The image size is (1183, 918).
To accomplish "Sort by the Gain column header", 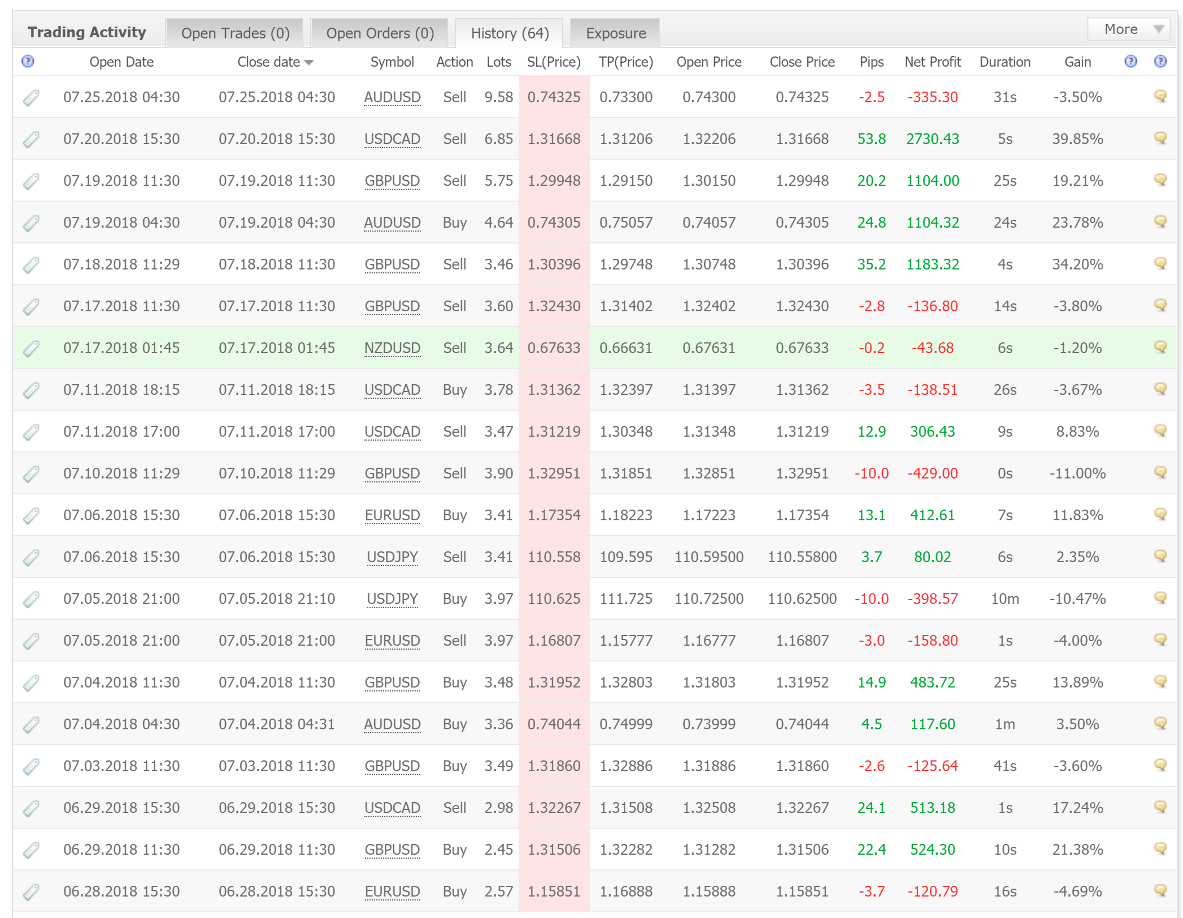I will [1077, 62].
